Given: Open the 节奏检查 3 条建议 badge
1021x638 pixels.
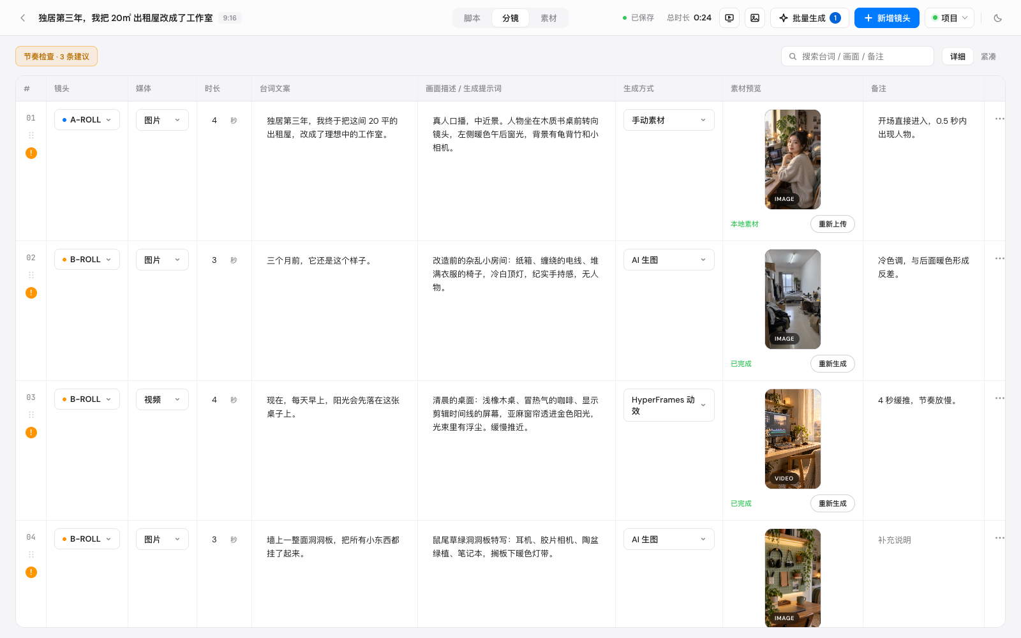Looking at the screenshot, I should coord(56,56).
